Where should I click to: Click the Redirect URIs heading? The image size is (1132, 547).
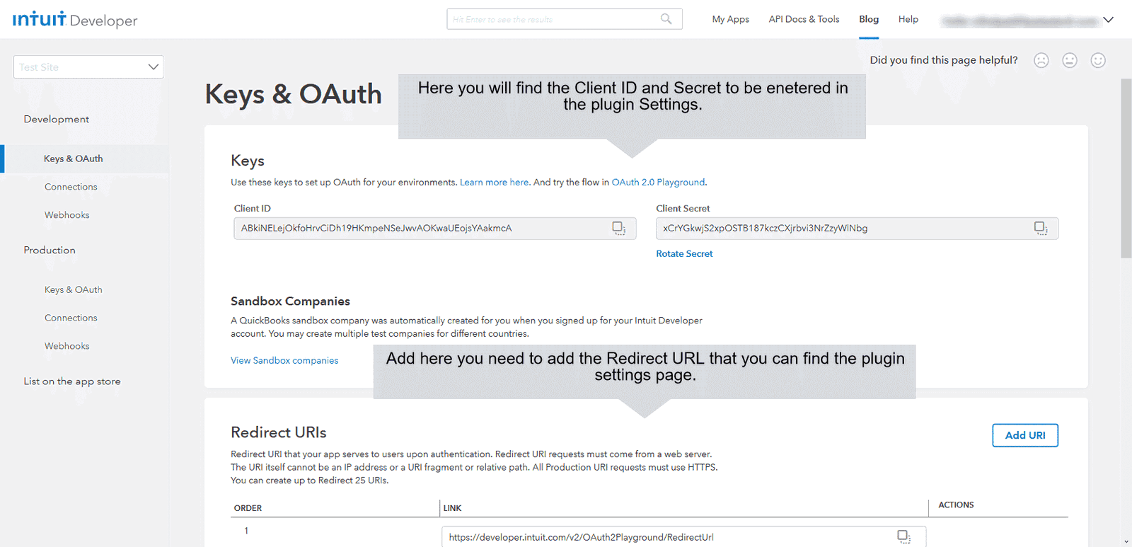click(x=279, y=432)
